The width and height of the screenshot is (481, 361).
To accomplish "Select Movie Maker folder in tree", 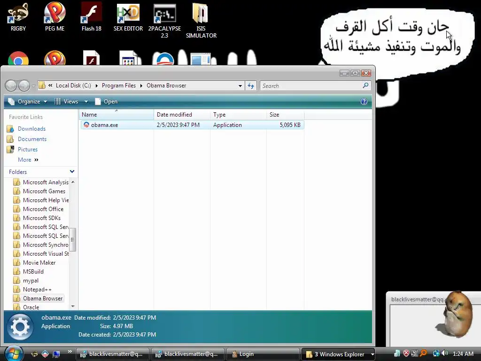I will (34, 263).
